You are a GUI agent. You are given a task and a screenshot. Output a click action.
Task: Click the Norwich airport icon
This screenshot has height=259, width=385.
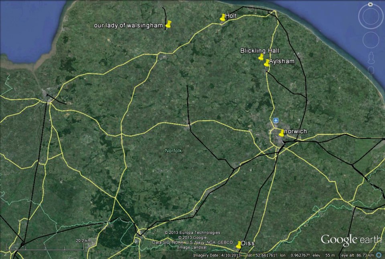276,120
